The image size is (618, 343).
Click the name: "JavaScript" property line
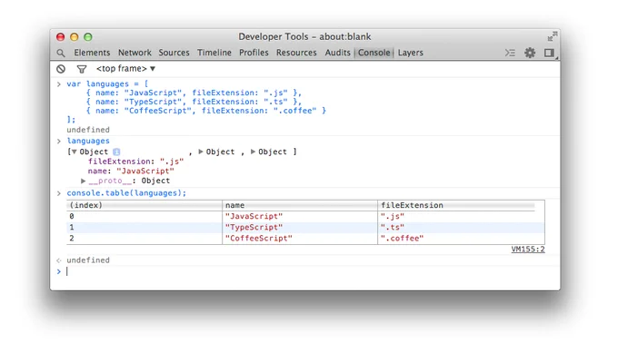coord(131,171)
